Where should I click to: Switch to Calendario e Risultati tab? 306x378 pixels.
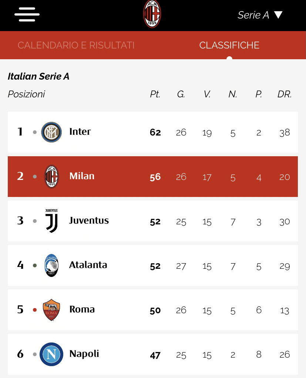[76, 45]
